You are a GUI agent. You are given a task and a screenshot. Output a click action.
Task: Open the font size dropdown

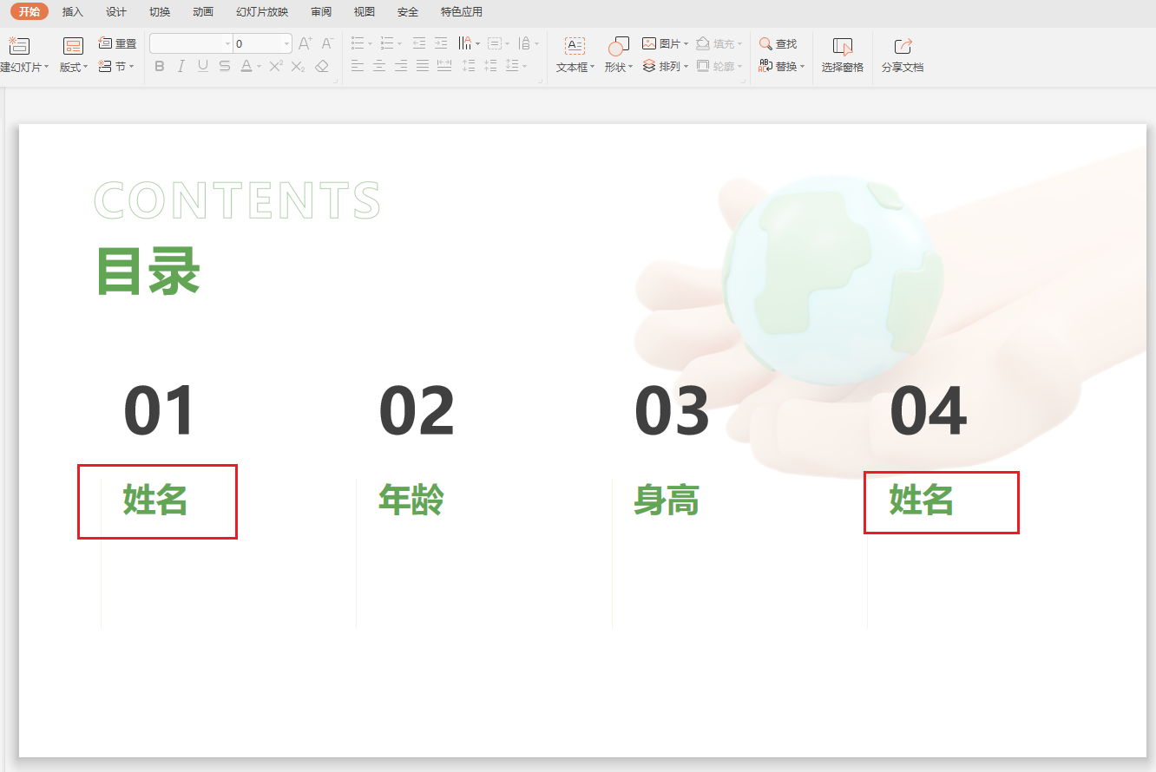(x=286, y=43)
